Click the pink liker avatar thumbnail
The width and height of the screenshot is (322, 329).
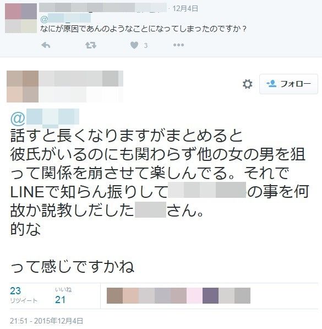[x=194, y=295]
